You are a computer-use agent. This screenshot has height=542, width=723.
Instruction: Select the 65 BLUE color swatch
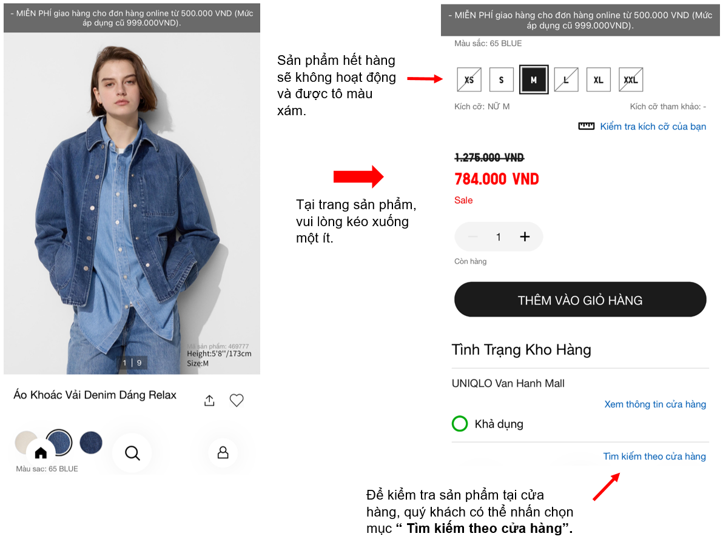(59, 441)
